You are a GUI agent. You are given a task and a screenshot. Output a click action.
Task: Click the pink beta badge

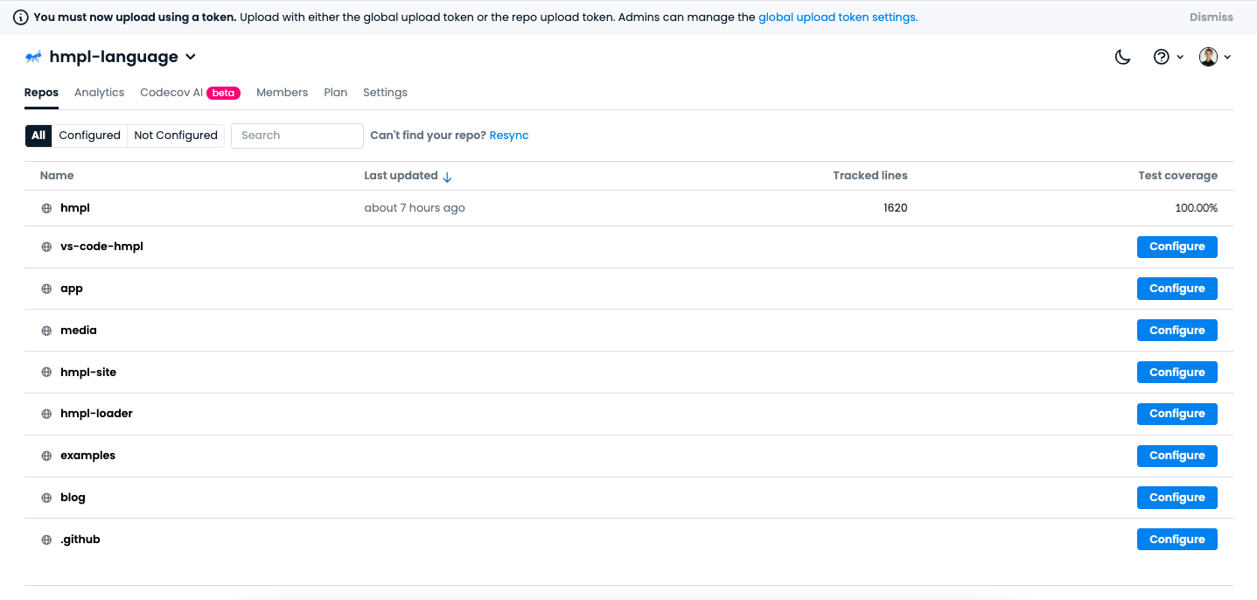[x=223, y=93]
